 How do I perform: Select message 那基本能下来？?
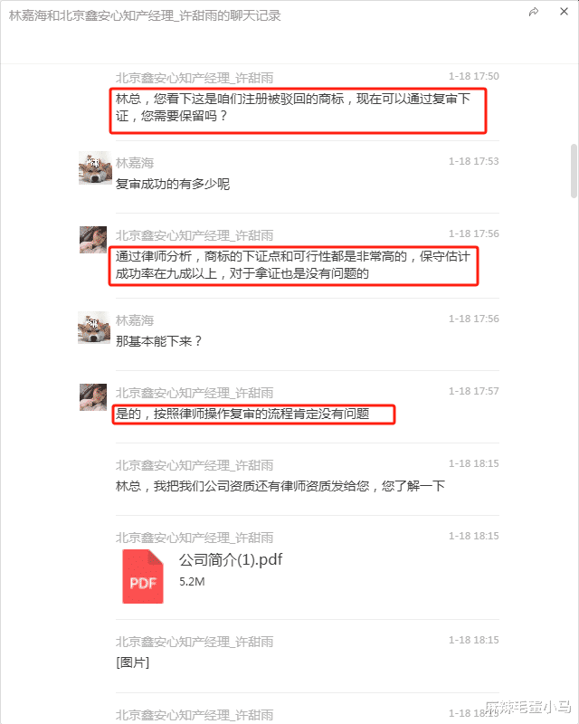pos(158,341)
